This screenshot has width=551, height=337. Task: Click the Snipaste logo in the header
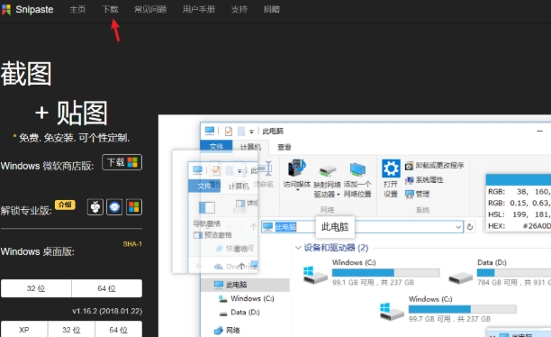click(27, 10)
